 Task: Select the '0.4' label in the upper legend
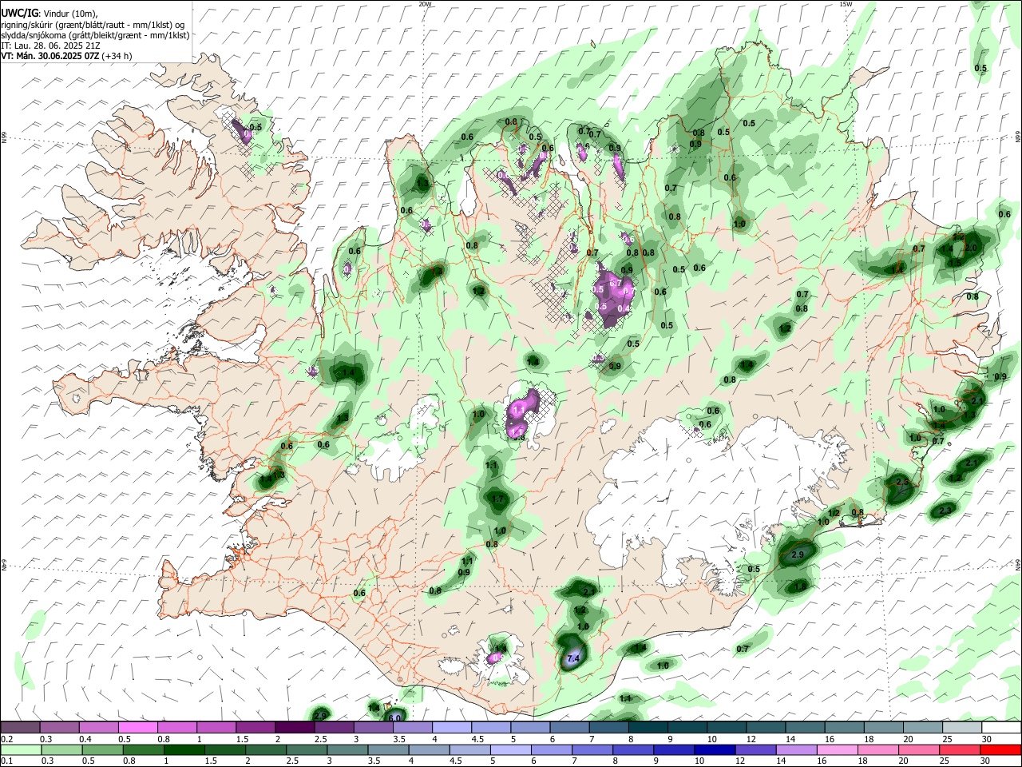[x=85, y=739]
